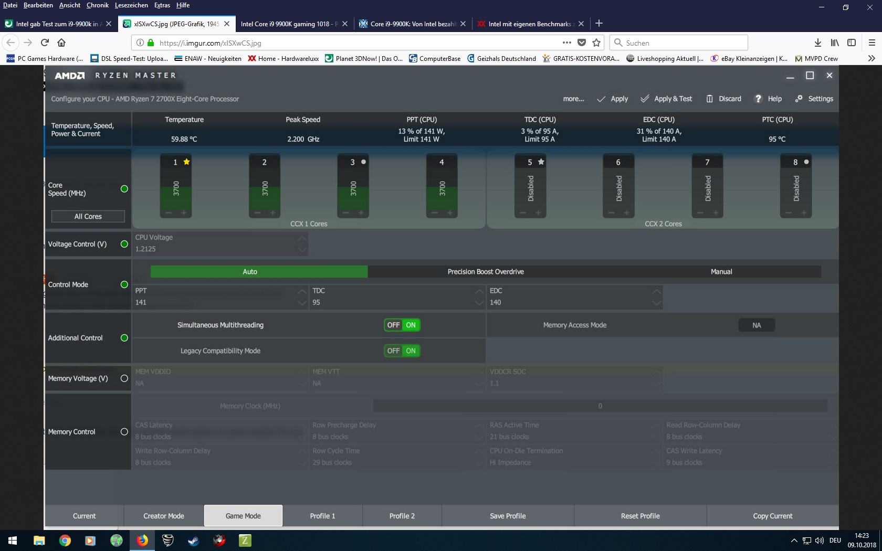Toggle Additional Control indicator
Image resolution: width=882 pixels, height=551 pixels.
click(x=124, y=338)
